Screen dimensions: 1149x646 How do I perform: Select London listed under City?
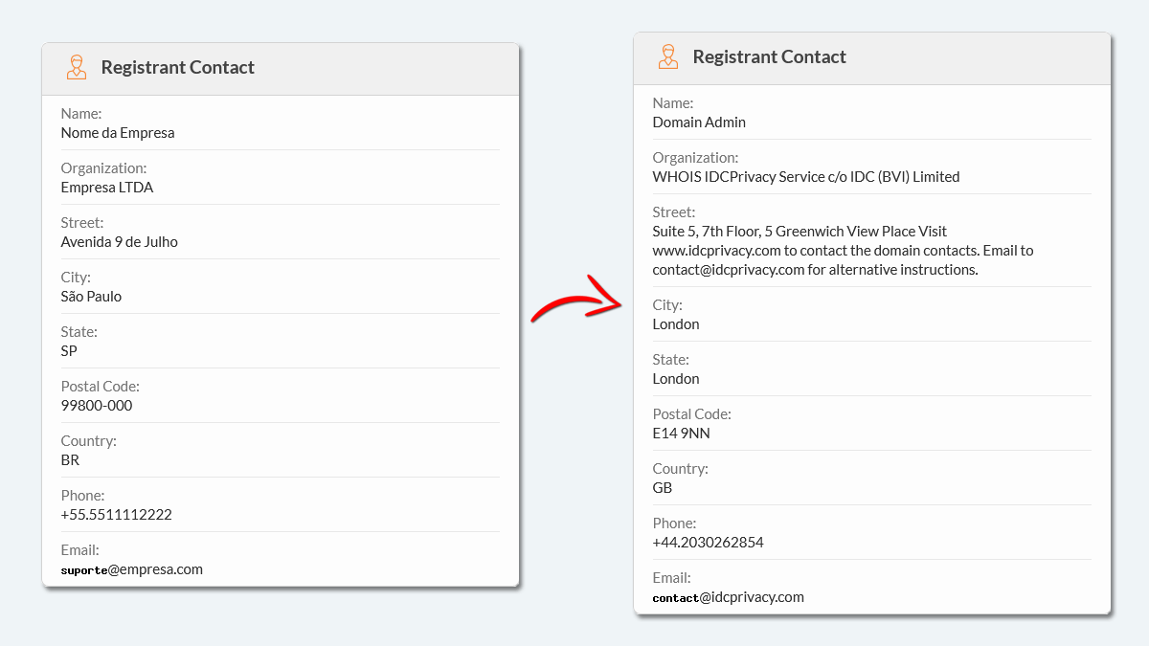point(676,324)
